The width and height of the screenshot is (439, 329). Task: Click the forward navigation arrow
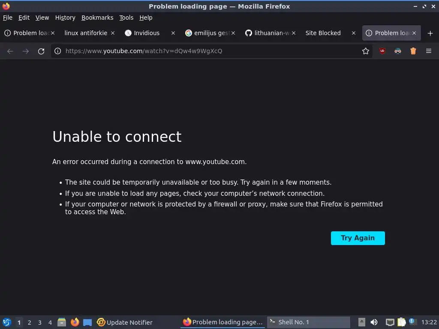(x=25, y=51)
